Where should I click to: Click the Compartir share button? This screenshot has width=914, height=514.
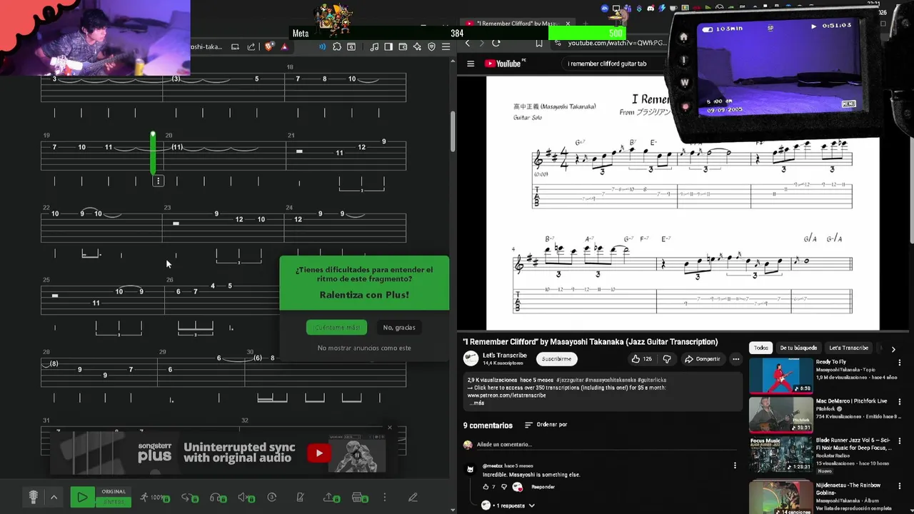pyautogui.click(x=702, y=358)
